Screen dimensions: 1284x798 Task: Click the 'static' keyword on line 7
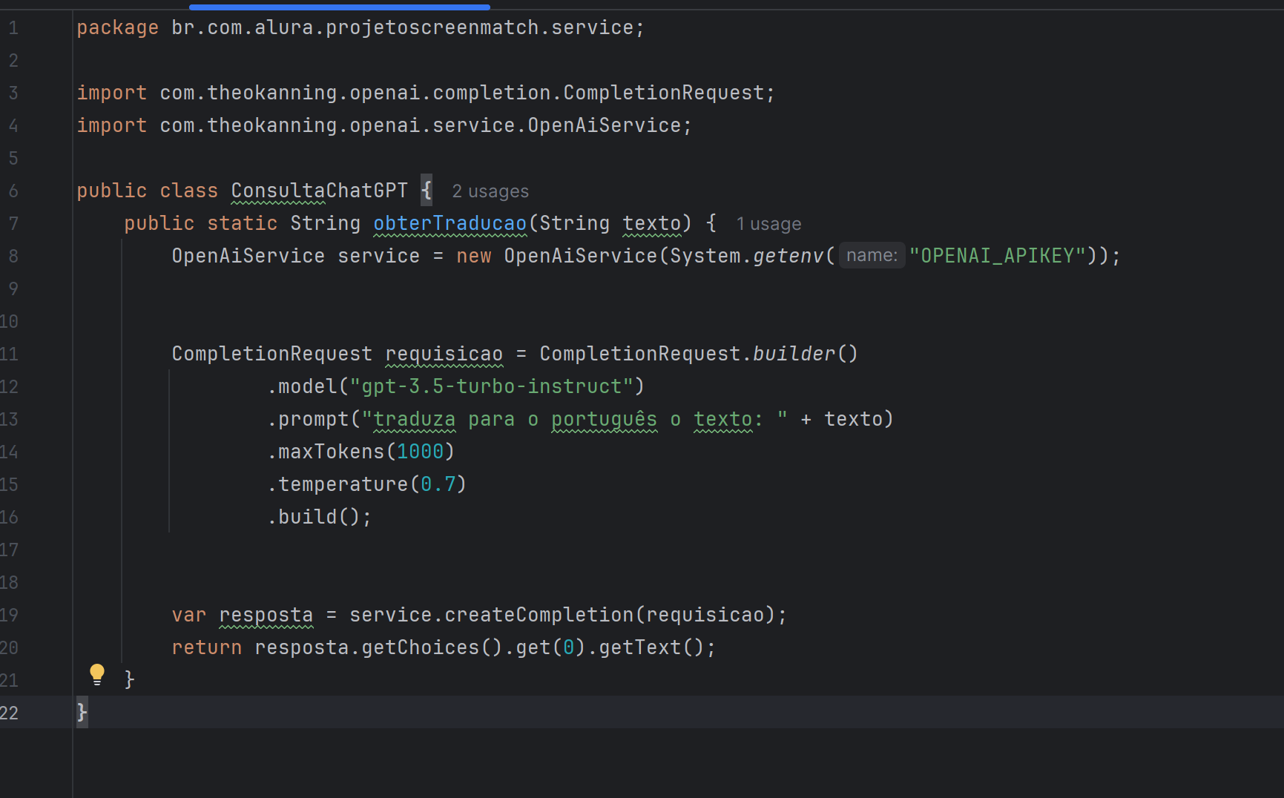(x=243, y=223)
